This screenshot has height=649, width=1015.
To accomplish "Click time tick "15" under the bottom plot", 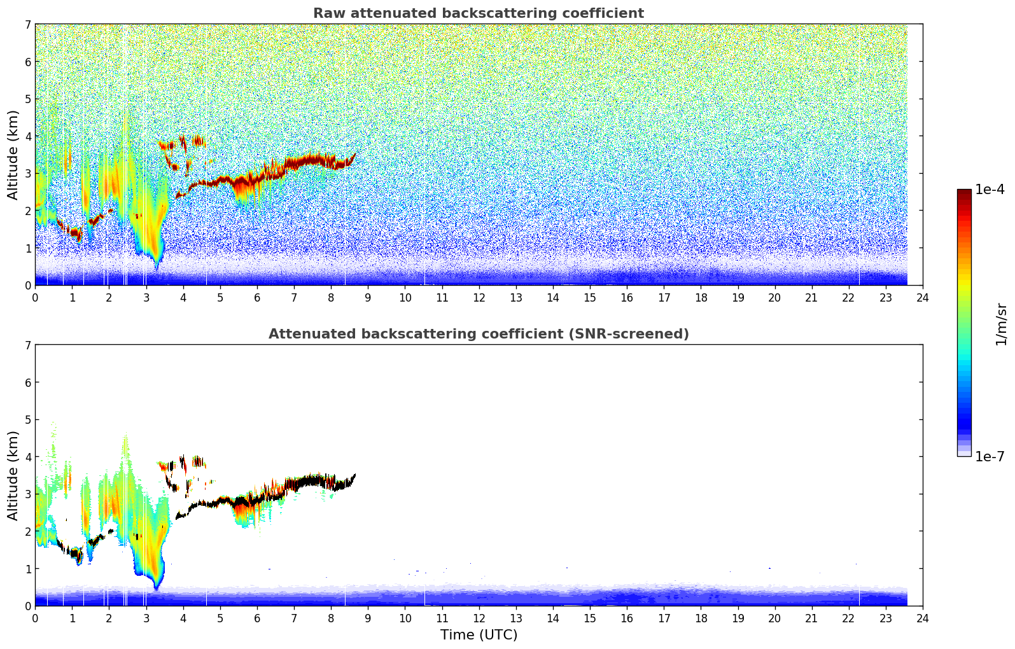I will point(590,618).
